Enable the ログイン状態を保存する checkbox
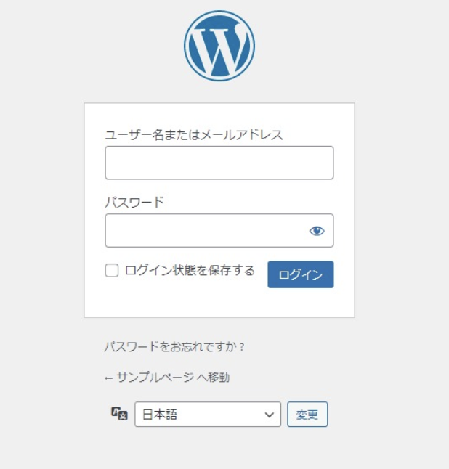The height and width of the screenshot is (469, 449). pos(112,270)
